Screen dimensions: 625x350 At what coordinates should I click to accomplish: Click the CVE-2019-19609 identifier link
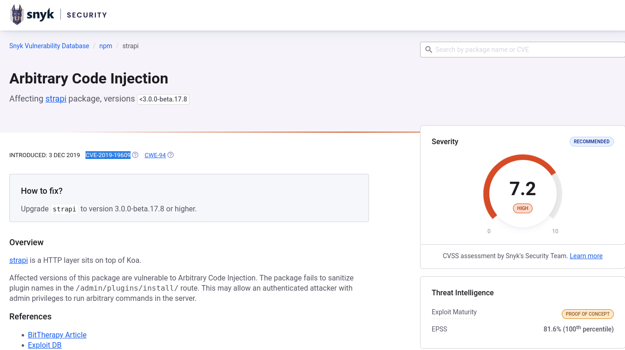click(108, 155)
